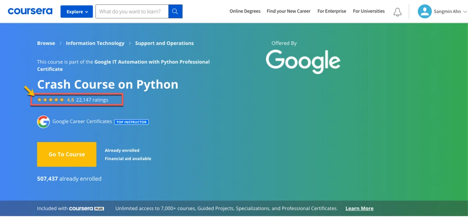The height and width of the screenshot is (218, 468).
Task: Click the five-star rating icons
Action: point(51,100)
